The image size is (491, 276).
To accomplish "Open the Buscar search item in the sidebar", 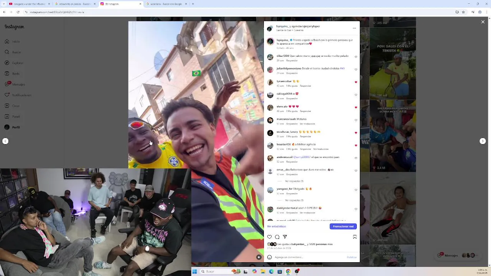I will click(x=13, y=52).
